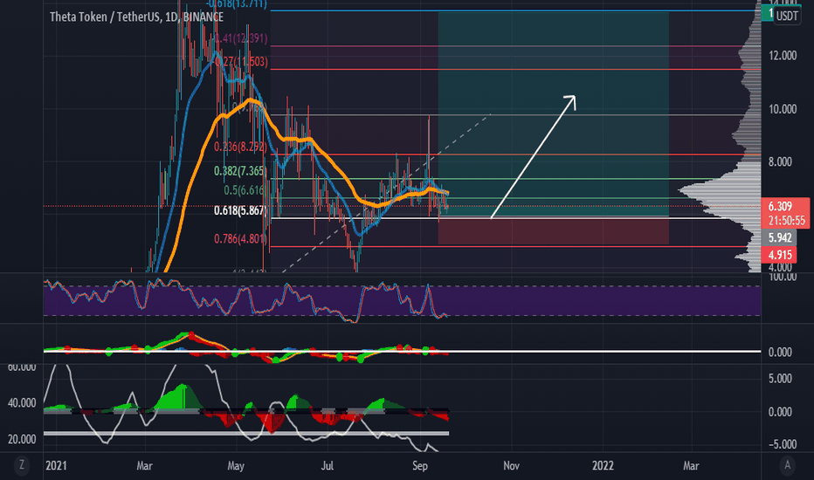Open the timezone 'Z' button
The width and height of the screenshot is (814, 480).
tap(21, 464)
